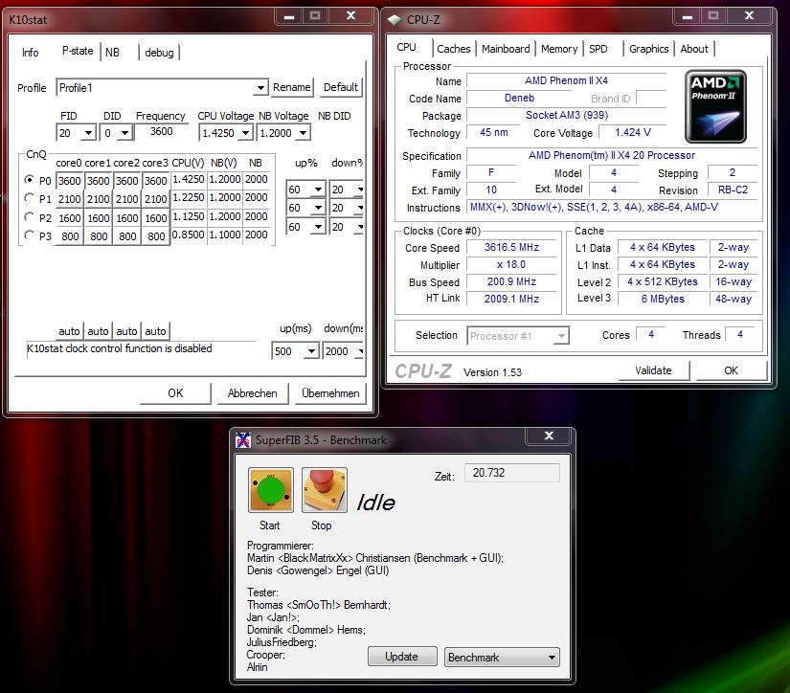Click the auto button under core0
Screen dimensions: 790x693
pos(69,331)
